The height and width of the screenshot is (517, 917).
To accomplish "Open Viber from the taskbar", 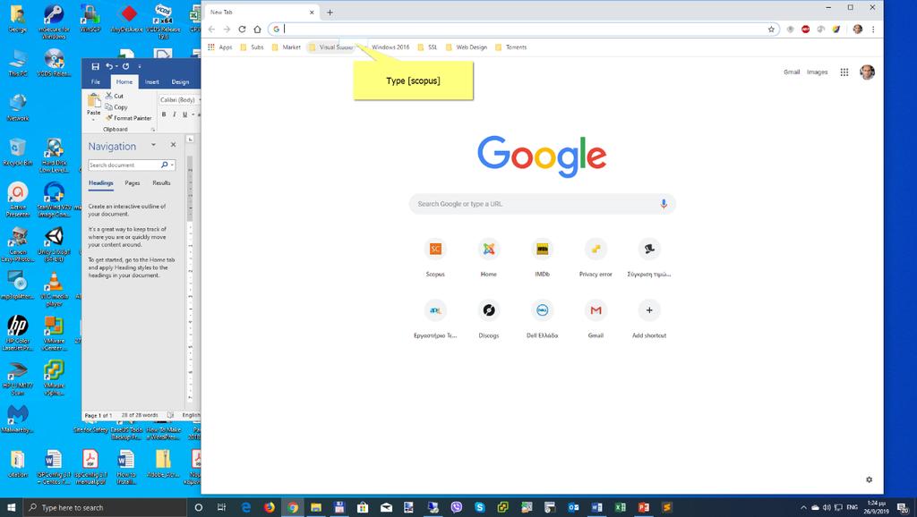I will (x=456, y=507).
